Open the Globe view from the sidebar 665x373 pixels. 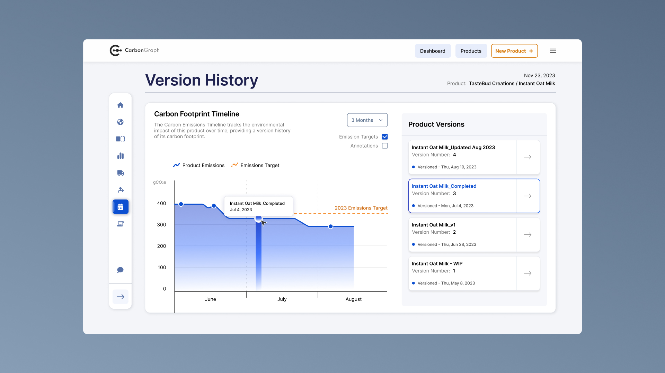[120, 122]
